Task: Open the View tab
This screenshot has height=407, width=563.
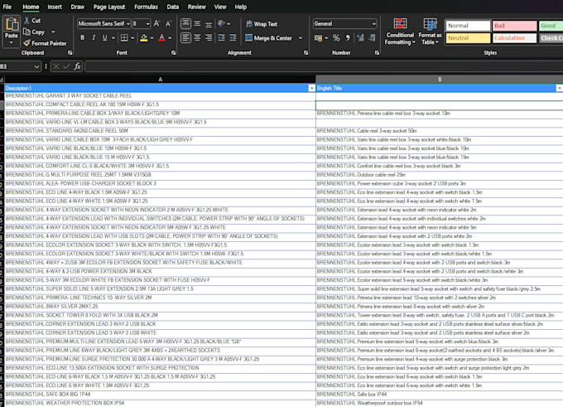Action: click(220, 7)
